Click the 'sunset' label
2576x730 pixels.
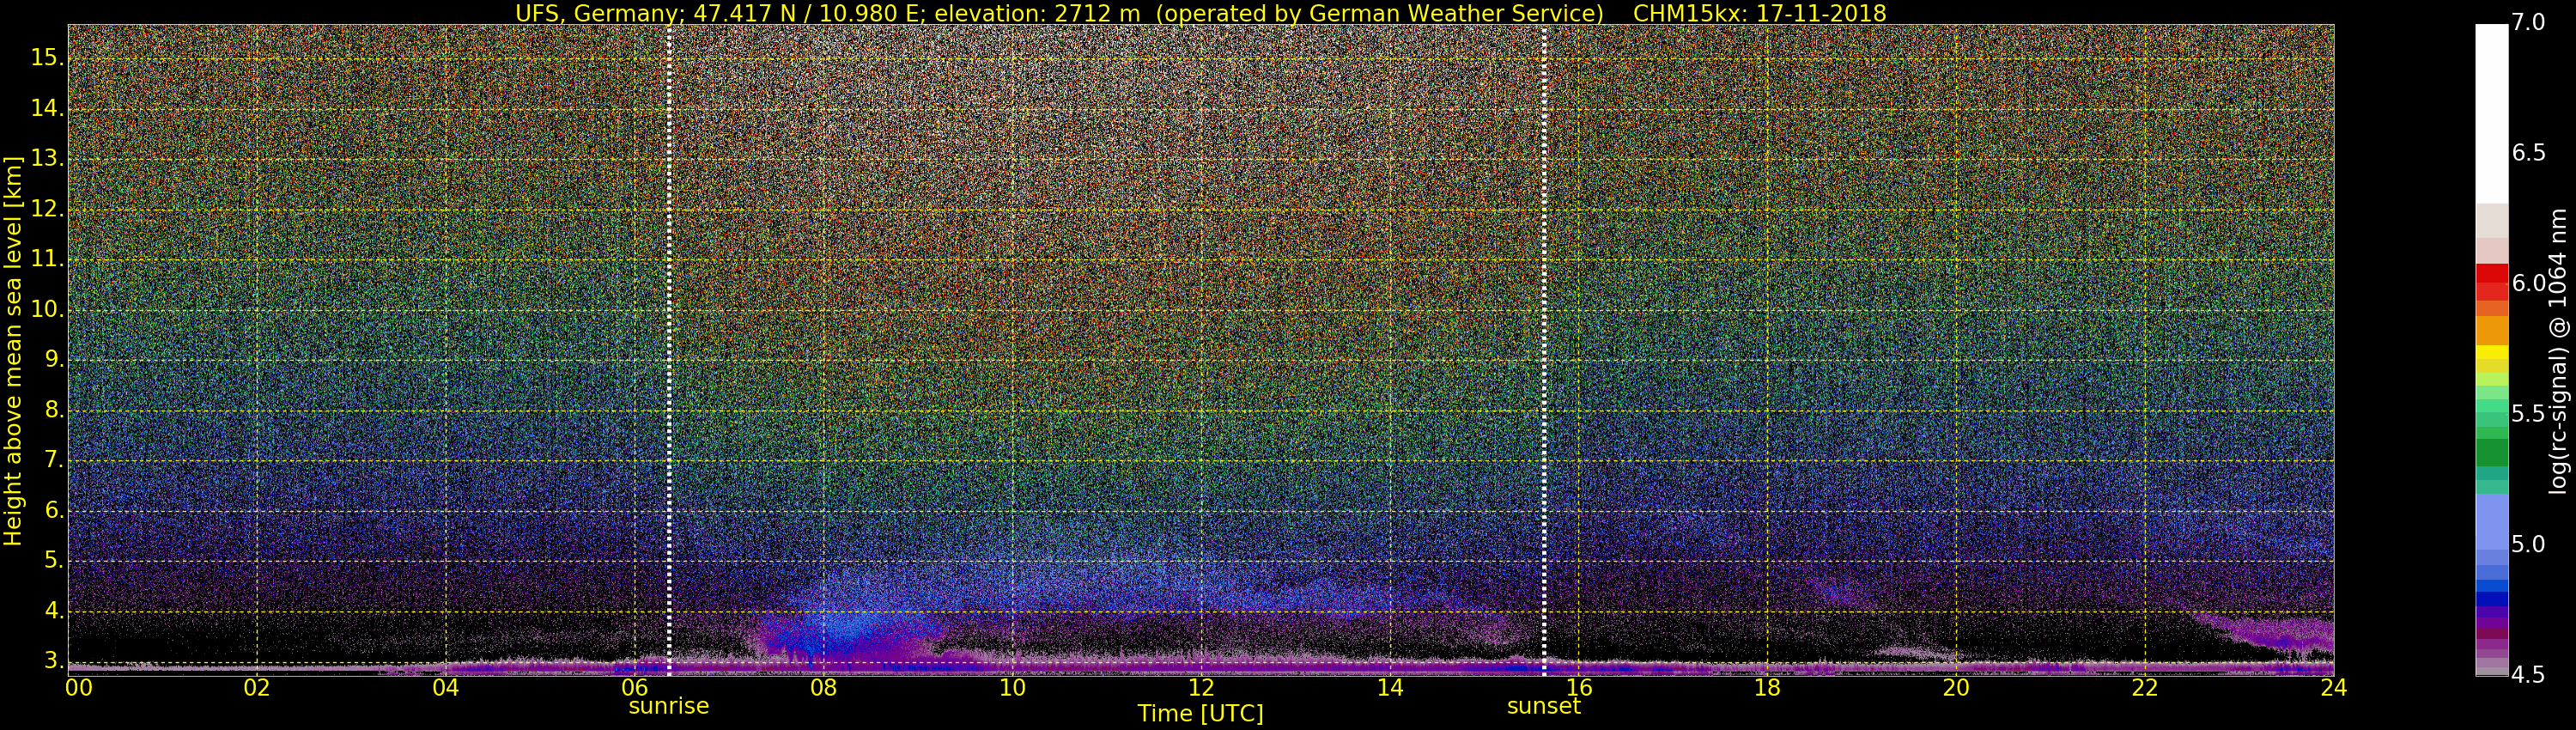click(x=1544, y=706)
